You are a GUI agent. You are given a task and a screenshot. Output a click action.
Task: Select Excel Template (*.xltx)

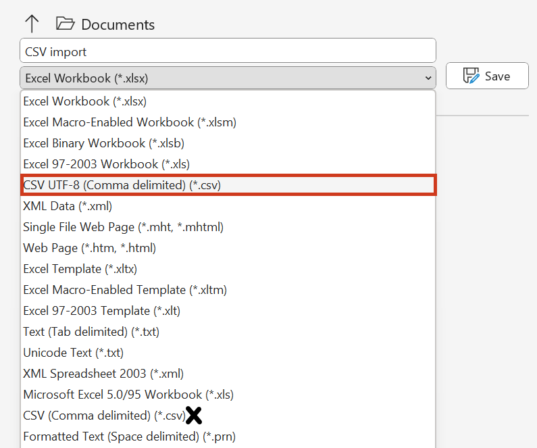(228, 269)
